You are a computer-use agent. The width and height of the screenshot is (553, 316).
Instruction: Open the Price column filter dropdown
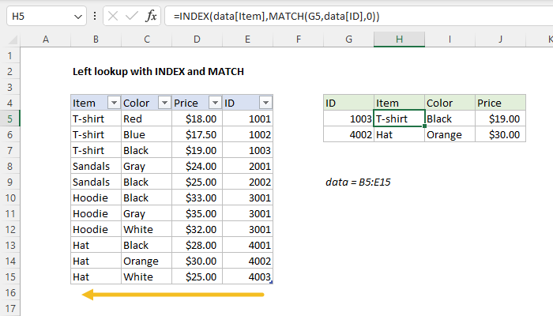(x=215, y=103)
